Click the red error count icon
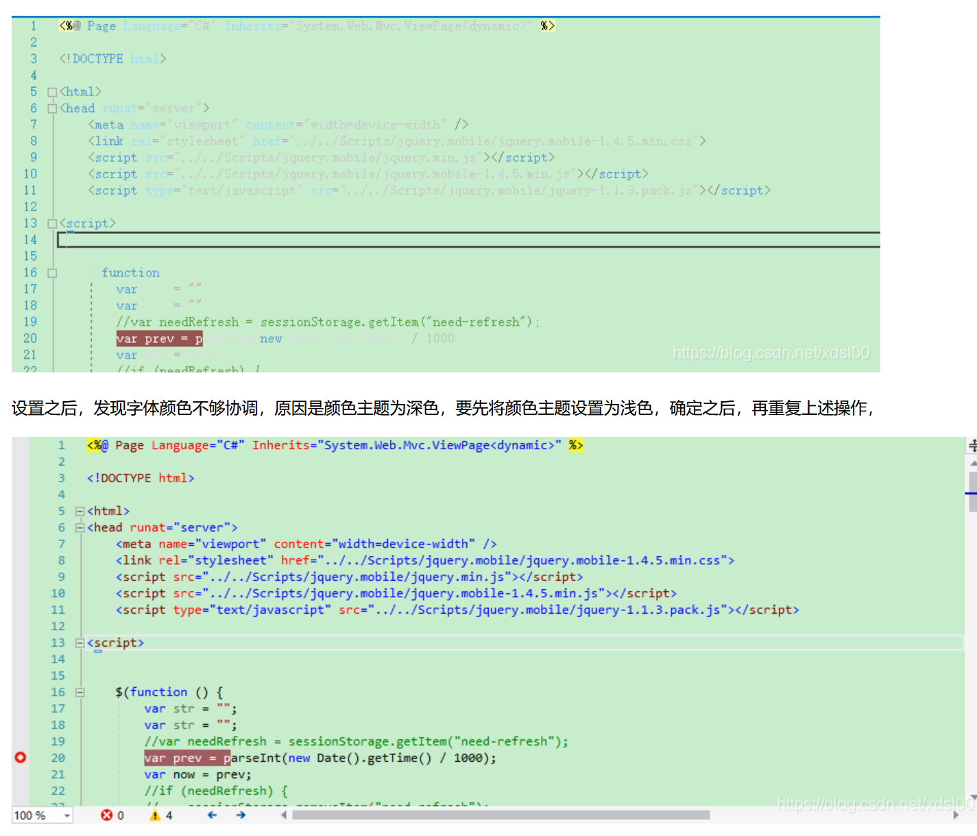 [x=106, y=815]
